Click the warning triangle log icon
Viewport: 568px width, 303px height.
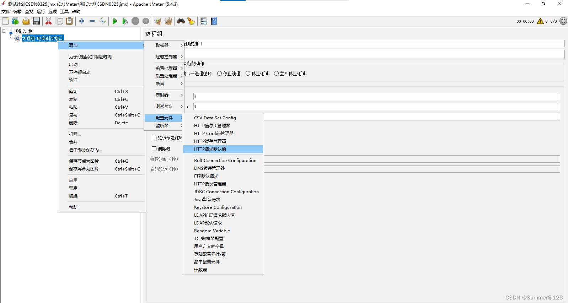pos(540,21)
